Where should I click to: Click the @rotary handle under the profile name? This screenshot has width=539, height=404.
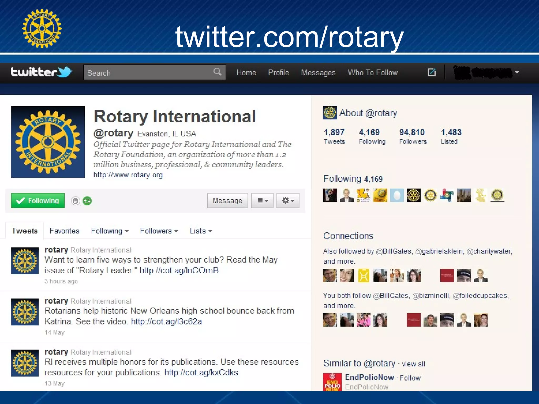(113, 133)
